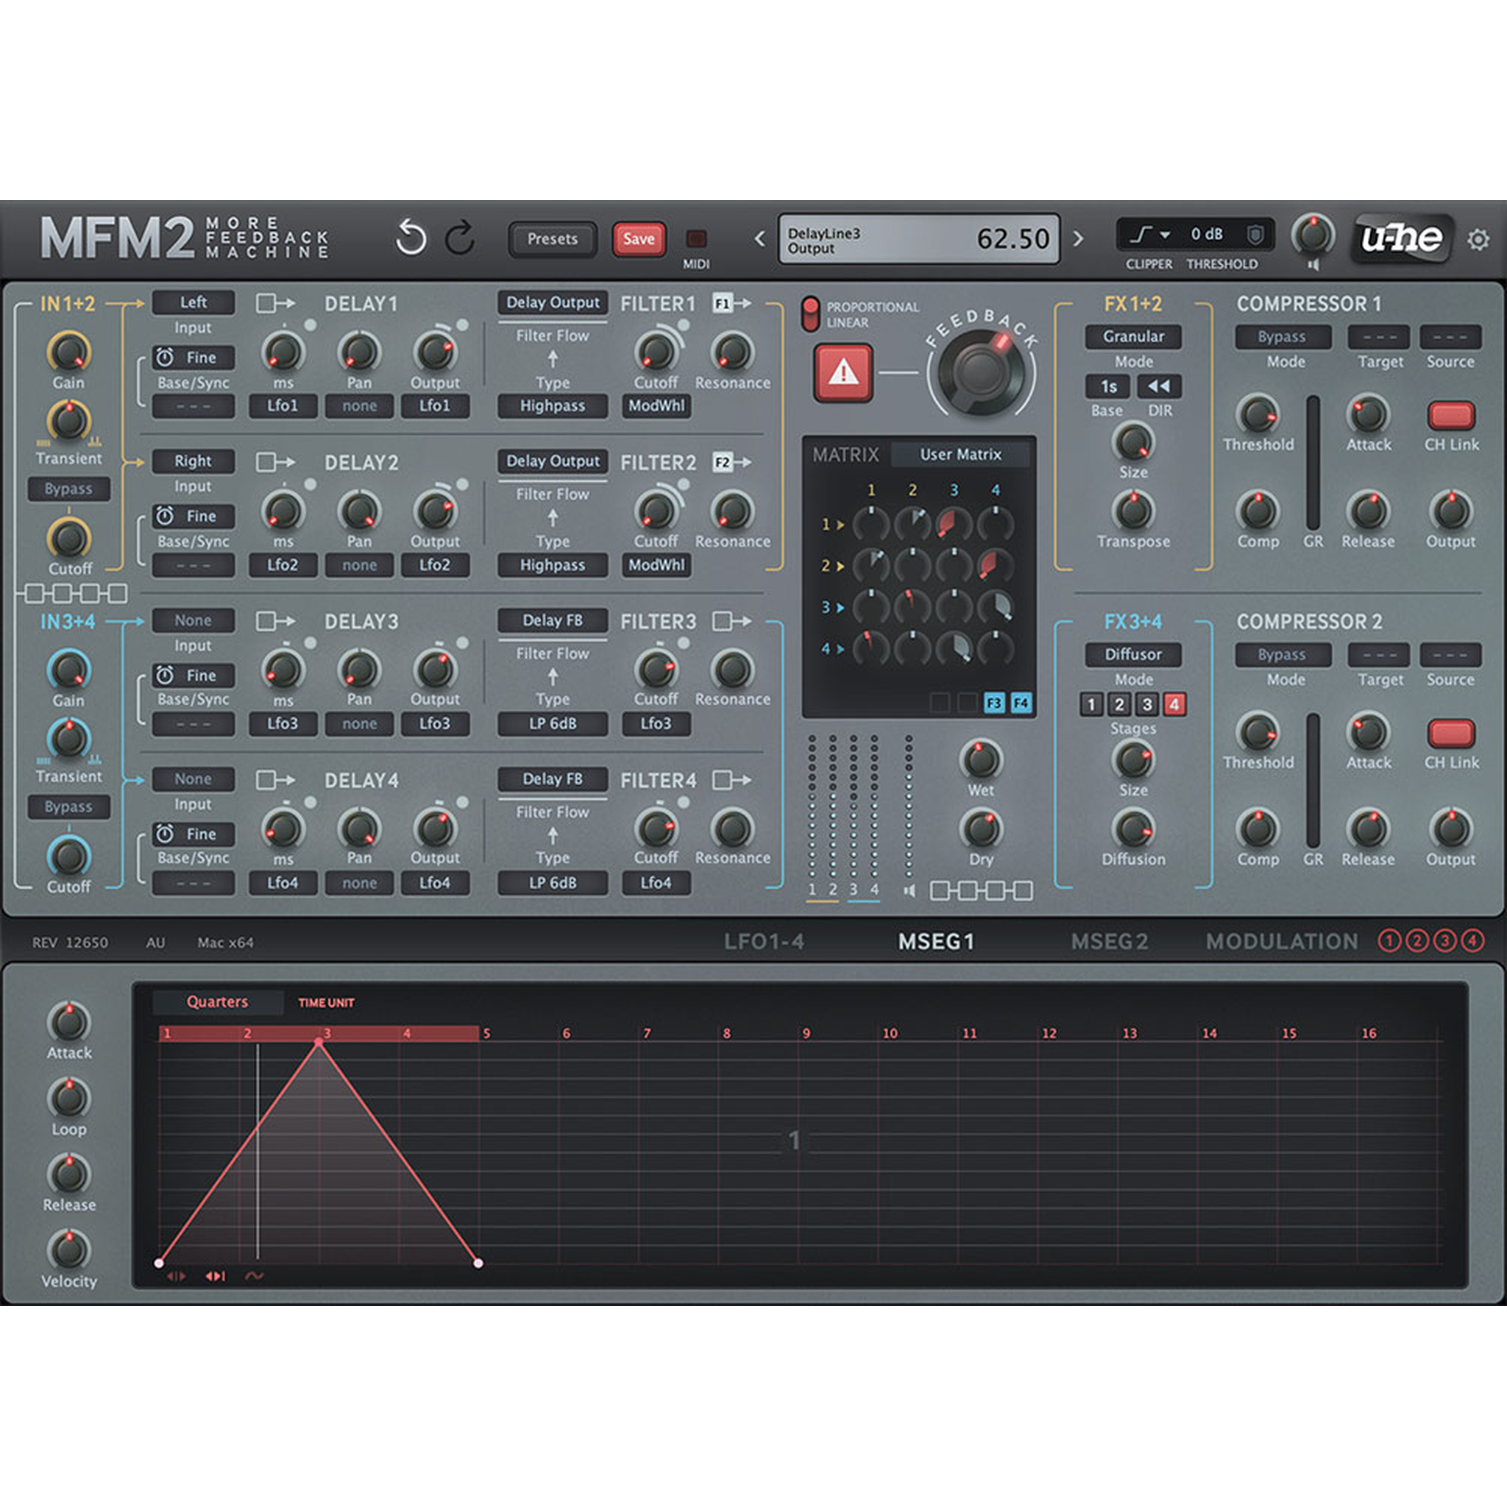Switch to the LFO1-4 tab
The width and height of the screenshot is (1507, 1507).
[764, 941]
